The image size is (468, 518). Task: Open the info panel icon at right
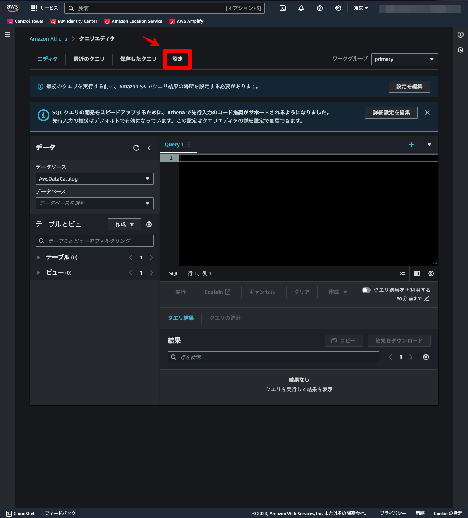pyautogui.click(x=461, y=35)
